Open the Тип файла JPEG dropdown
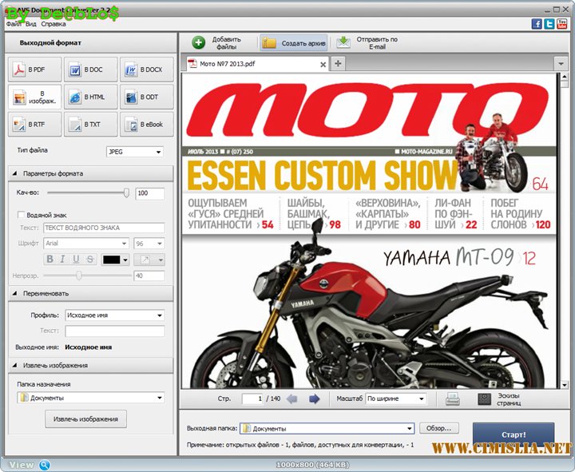This screenshot has width=575, height=472. point(134,152)
